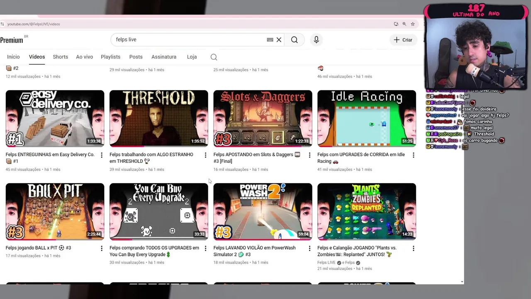Open the Loja tab

192,57
